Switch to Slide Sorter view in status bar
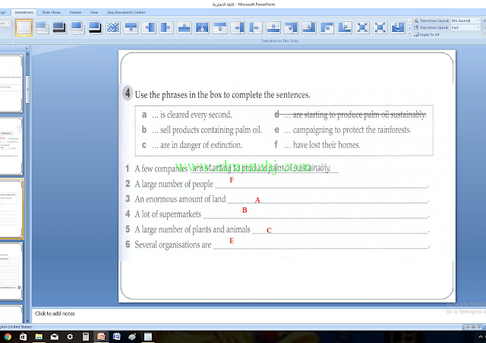The height and width of the screenshot is (343, 486). pos(473,327)
